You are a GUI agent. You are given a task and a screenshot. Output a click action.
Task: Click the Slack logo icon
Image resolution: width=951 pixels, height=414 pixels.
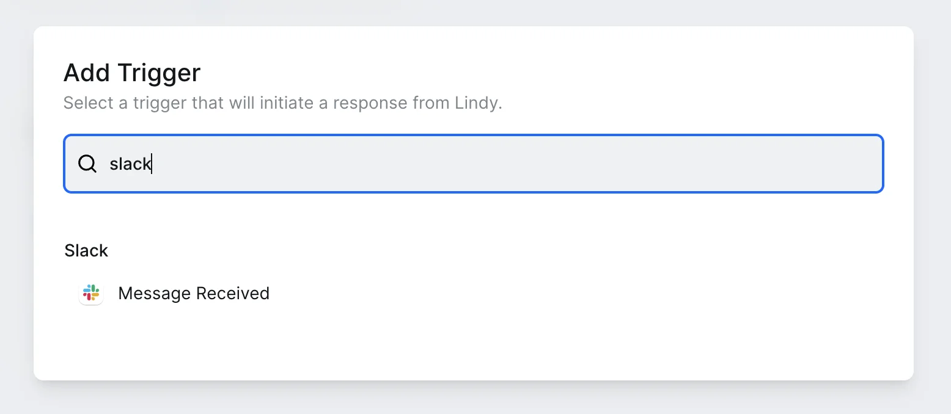point(91,294)
